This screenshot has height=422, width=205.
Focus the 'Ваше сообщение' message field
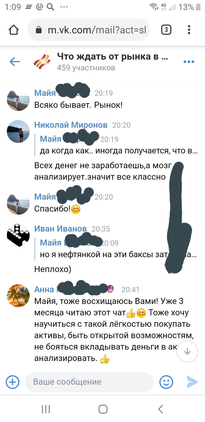pyautogui.click(x=89, y=382)
